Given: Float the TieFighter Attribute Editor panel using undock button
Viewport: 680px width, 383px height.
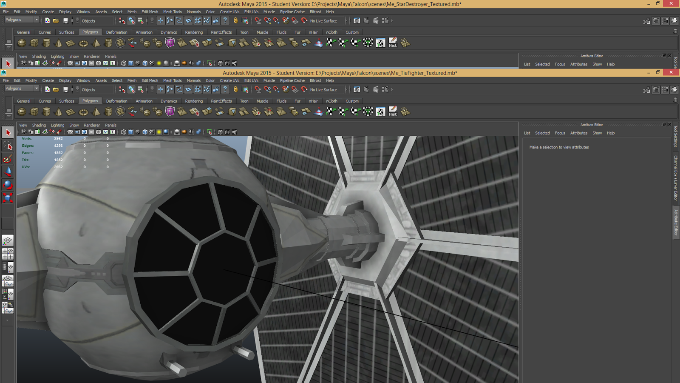Looking at the screenshot, I should 664,124.
